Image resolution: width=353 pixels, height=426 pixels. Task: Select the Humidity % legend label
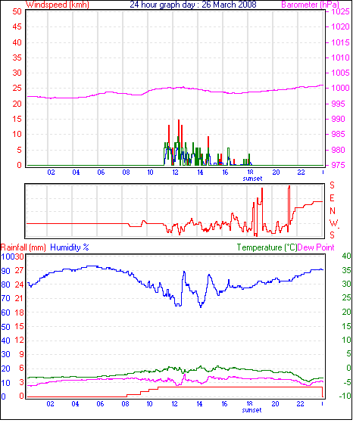(70, 247)
